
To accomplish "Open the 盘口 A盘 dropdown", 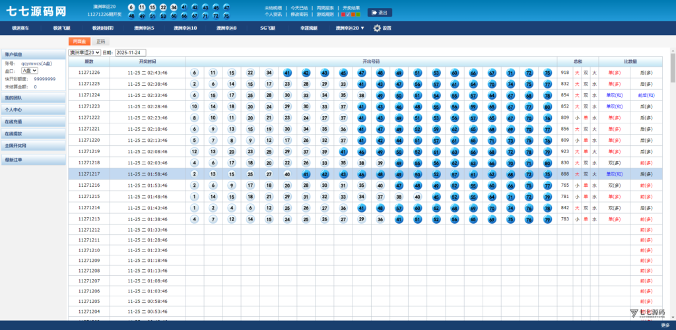I will tap(30, 70).
